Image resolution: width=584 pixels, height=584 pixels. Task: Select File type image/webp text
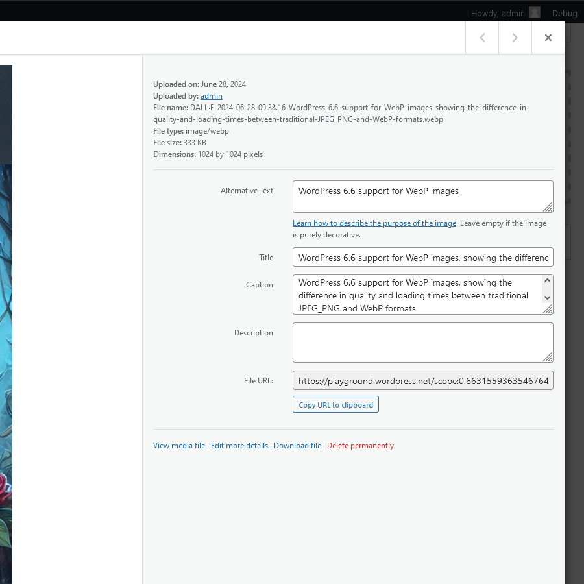coord(191,131)
